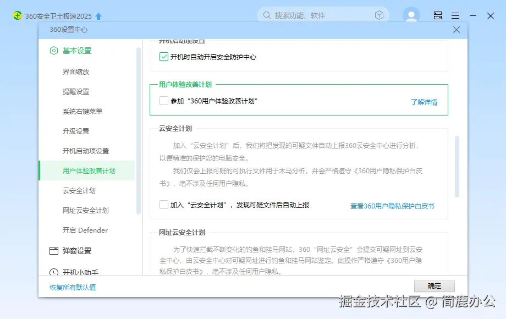The width and height of the screenshot is (506, 319).
Task: Close the 360安全卫士 main window
Action: 491,16
